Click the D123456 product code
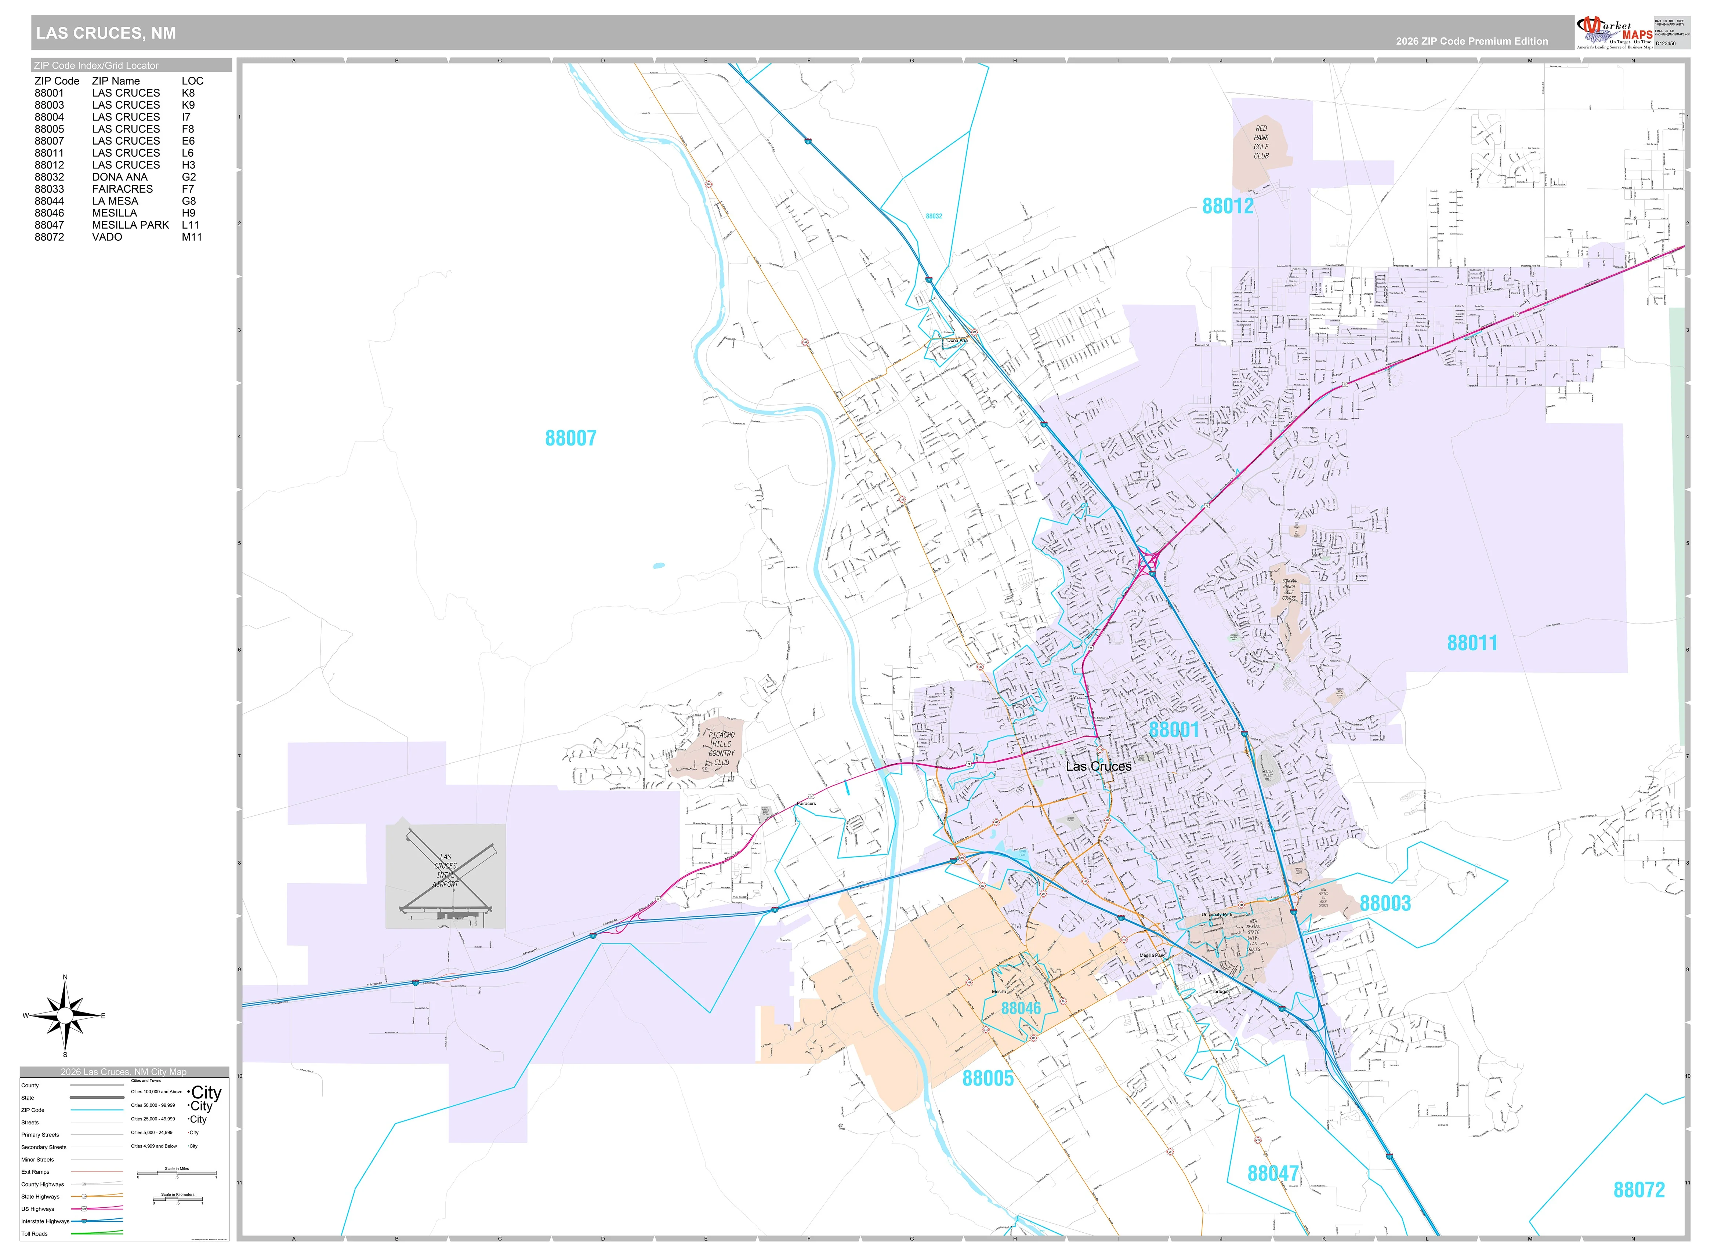This screenshot has width=1714, height=1258. [1665, 43]
